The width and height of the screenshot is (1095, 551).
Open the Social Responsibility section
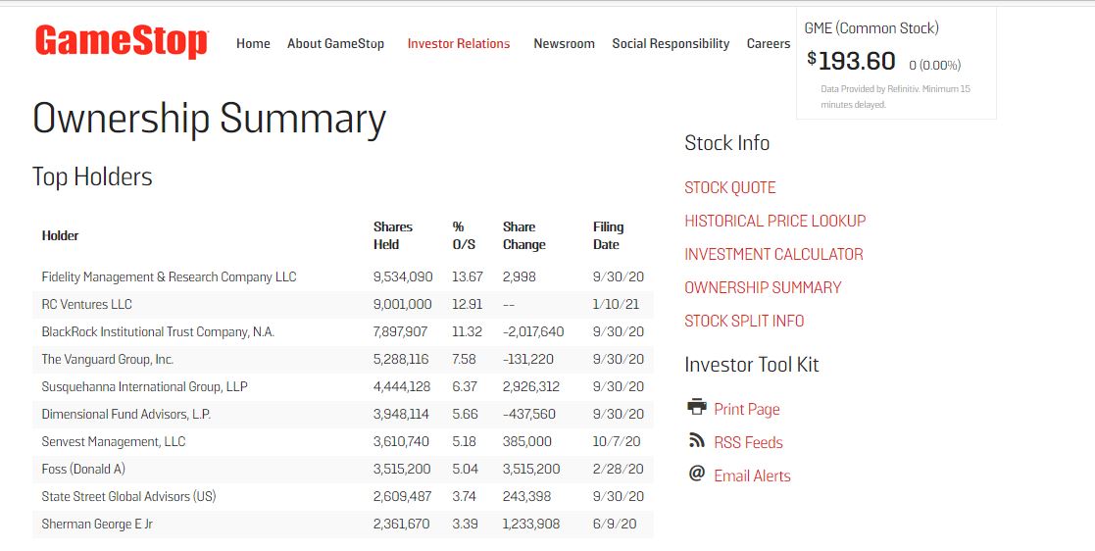671,43
